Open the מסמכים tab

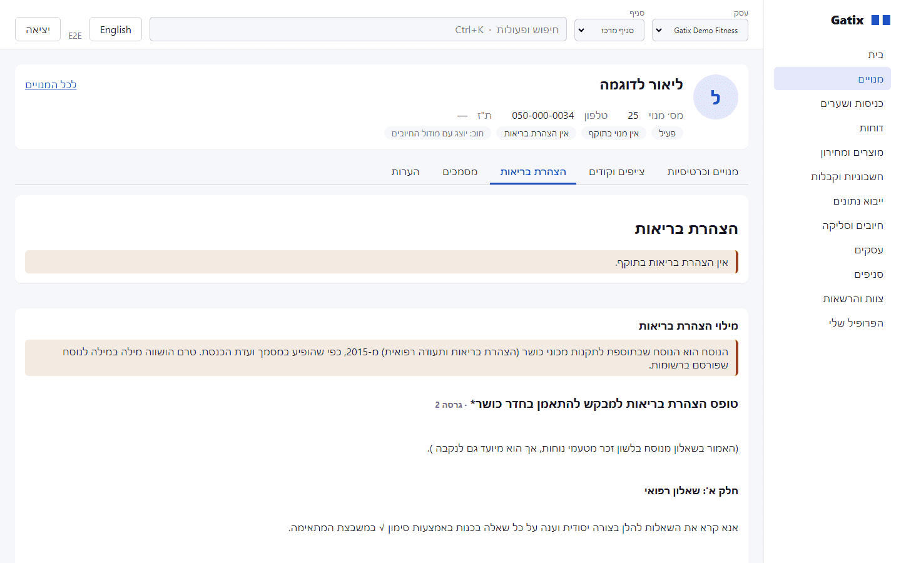[460, 172]
